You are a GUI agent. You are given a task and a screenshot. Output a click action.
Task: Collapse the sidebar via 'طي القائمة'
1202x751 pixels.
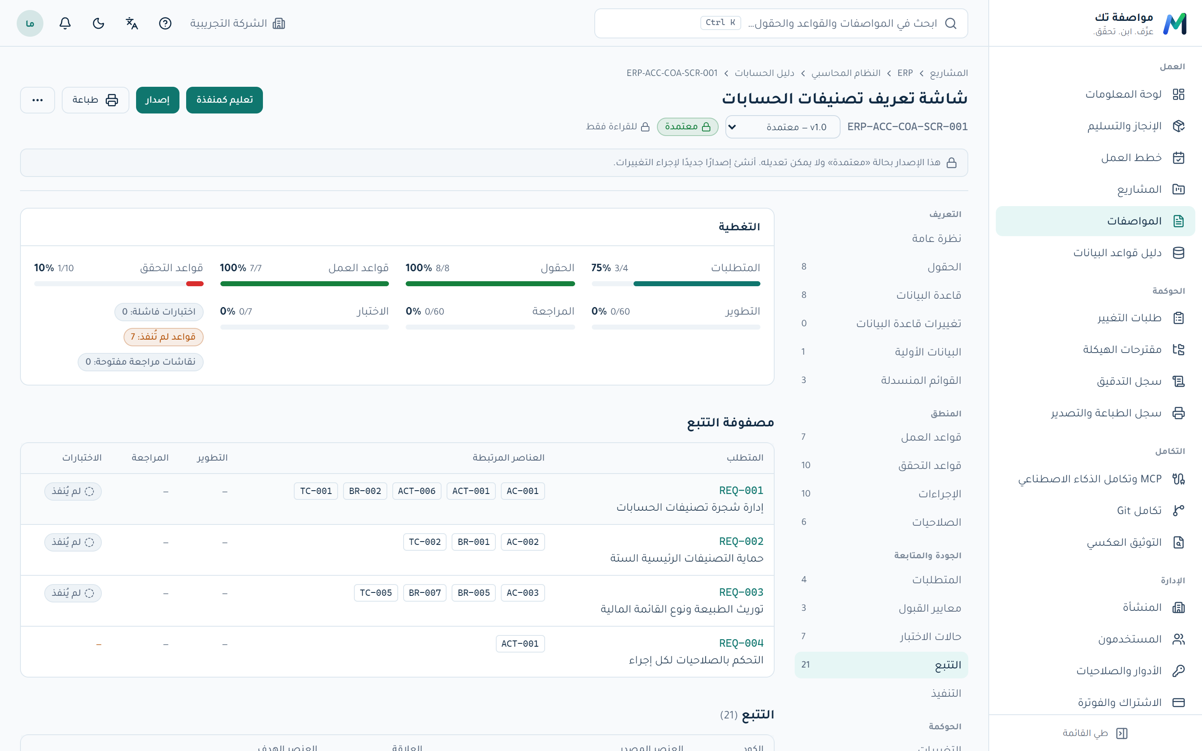pos(1095,733)
